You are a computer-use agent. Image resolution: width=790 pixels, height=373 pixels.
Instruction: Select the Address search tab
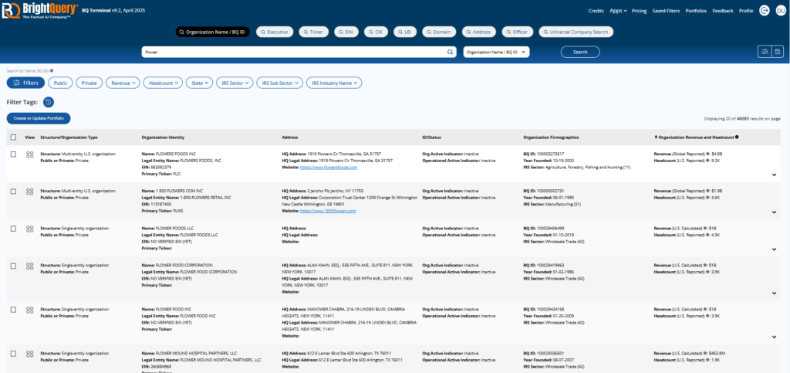[478, 32]
